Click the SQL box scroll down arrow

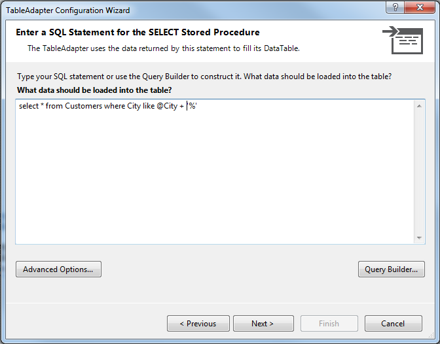[419, 238]
